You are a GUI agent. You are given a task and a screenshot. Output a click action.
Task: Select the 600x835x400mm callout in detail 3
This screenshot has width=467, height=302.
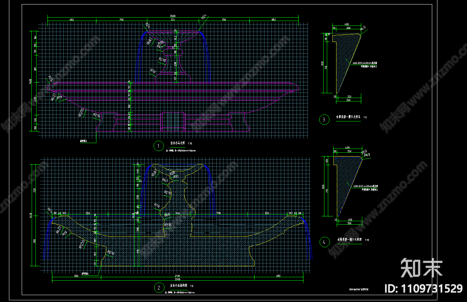click(x=364, y=63)
